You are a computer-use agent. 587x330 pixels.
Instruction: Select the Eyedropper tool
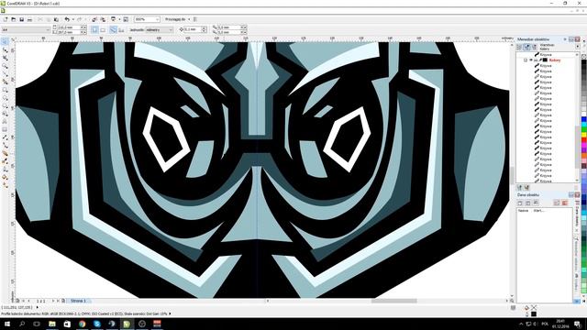tap(5, 161)
